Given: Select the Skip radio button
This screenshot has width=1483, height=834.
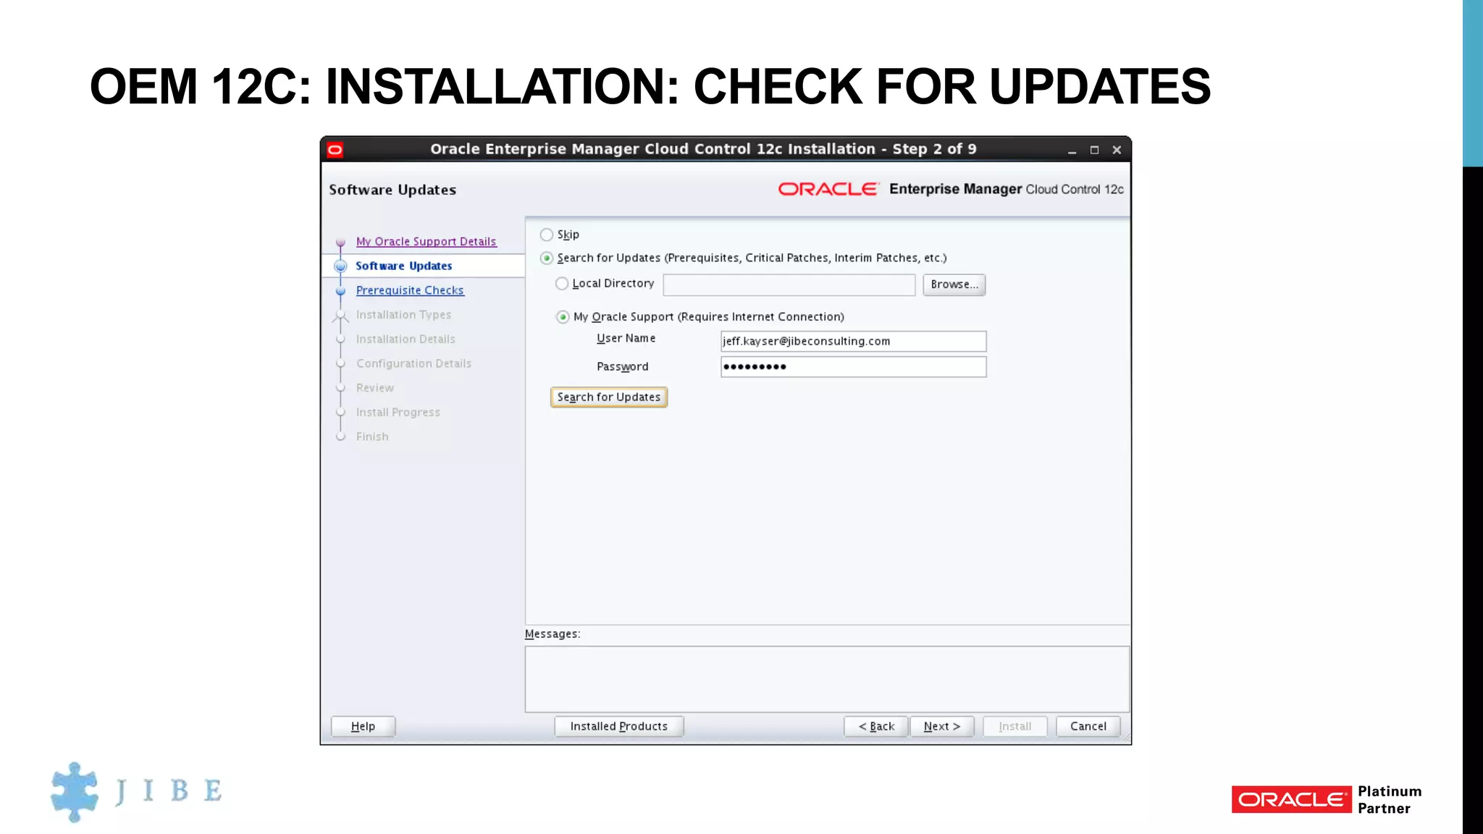Looking at the screenshot, I should (547, 235).
